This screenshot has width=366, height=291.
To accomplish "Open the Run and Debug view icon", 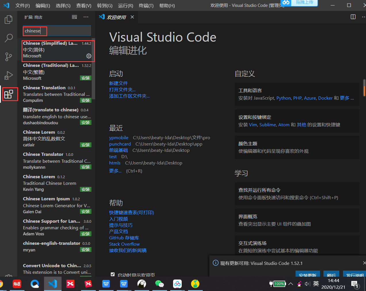I will click(x=9, y=75).
